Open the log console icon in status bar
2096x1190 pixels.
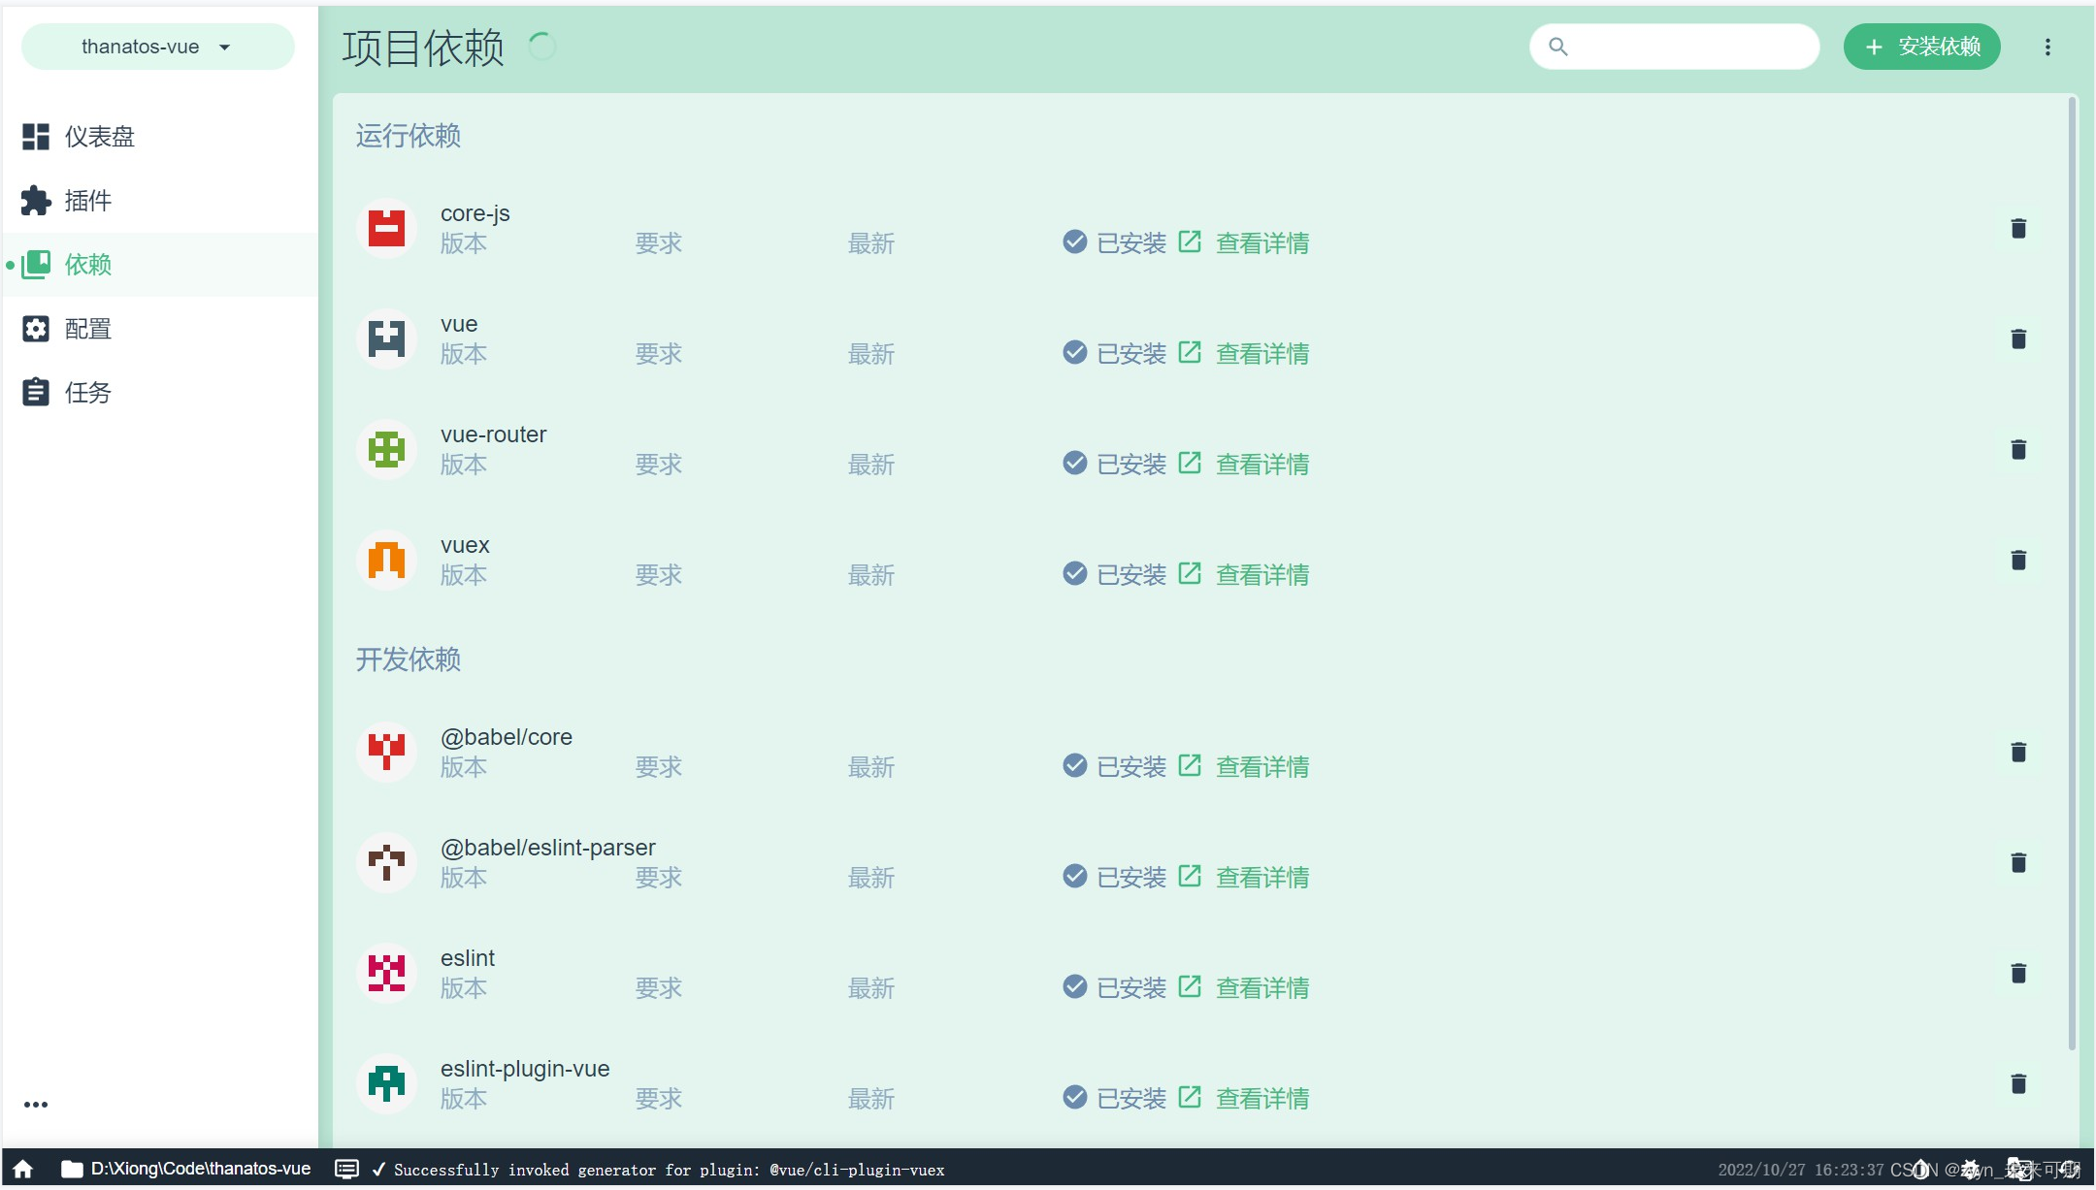[x=346, y=1169]
